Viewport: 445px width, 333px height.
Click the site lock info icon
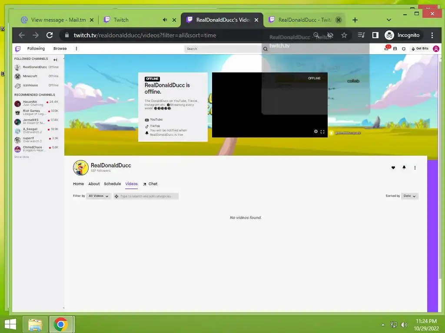pyautogui.click(x=67, y=35)
